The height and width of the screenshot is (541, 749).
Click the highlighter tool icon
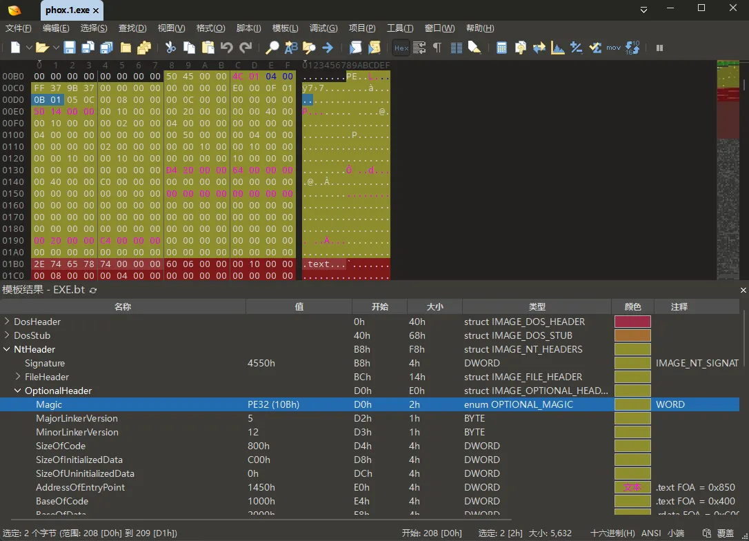click(x=475, y=48)
